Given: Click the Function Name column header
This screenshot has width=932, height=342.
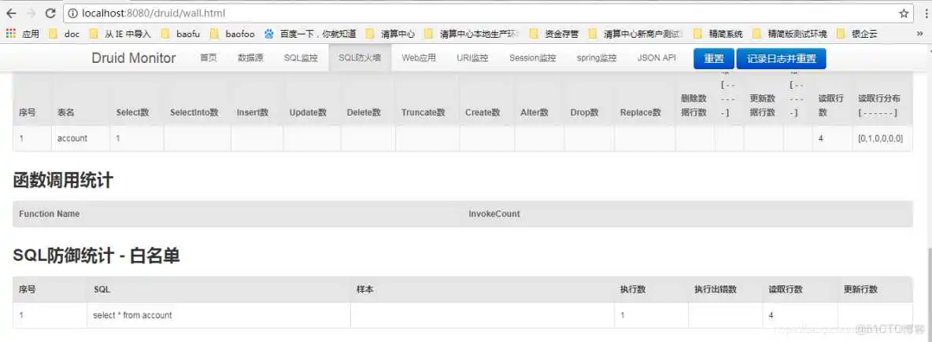Looking at the screenshot, I should pyautogui.click(x=50, y=214).
